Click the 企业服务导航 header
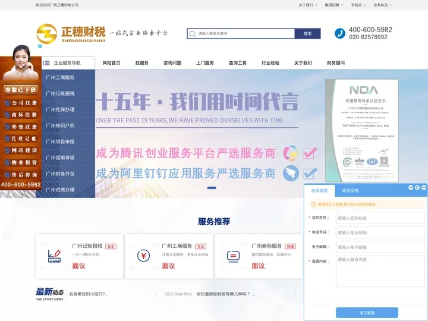This screenshot has width=428, height=321. coord(67,63)
